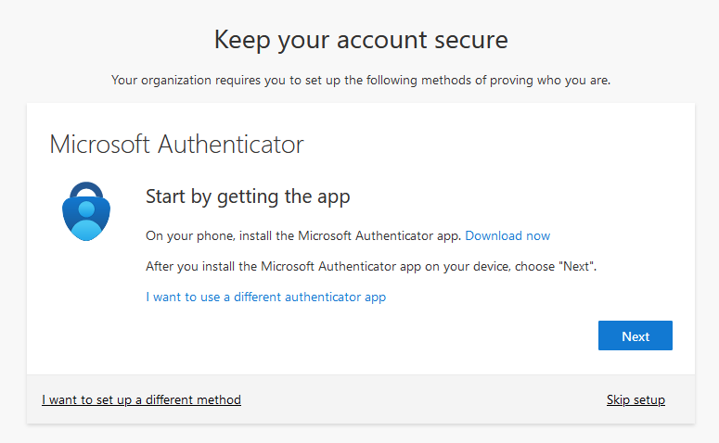Viewport: 719px width, 443px height.
Task: Click the 'Start by getting the app' heading
Action: tap(248, 196)
